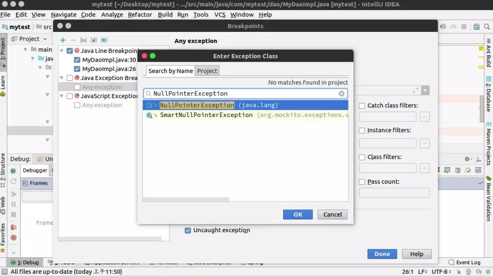Click the more-actions chevron in Debug sidebar
The width and height of the screenshot is (493, 277).
14,253
